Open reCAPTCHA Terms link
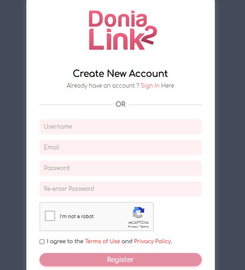The image size is (245, 270). pyautogui.click(x=144, y=227)
